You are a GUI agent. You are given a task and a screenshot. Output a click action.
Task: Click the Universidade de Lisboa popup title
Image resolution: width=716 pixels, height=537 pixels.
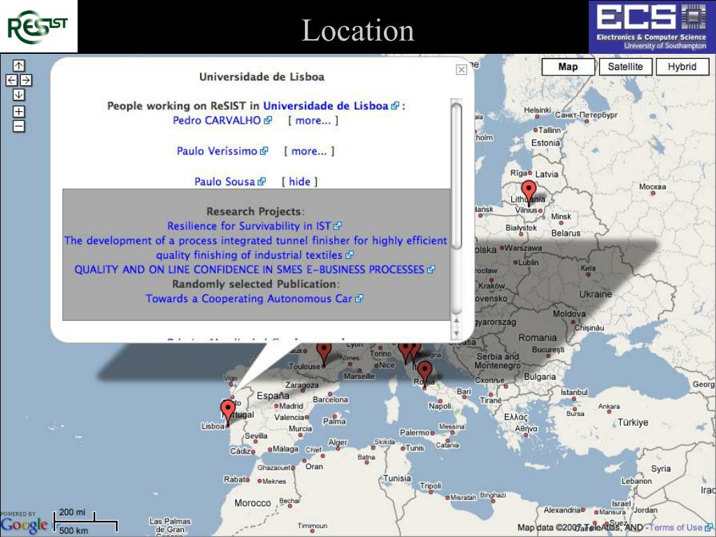click(262, 77)
